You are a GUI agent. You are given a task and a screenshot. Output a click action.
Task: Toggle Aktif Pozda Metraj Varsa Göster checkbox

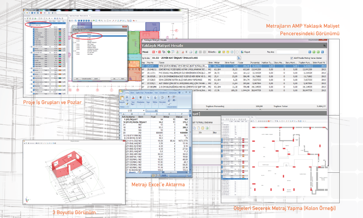(x=292, y=58)
